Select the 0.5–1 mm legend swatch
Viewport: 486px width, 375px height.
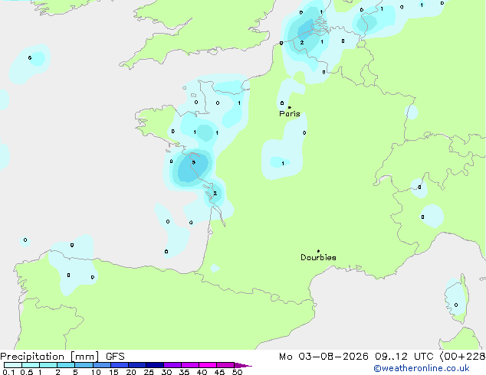pos(31,365)
